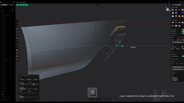Viewport: 184px width, 103px height.
Task: Click the Reset to default button
Action: (178, 42)
